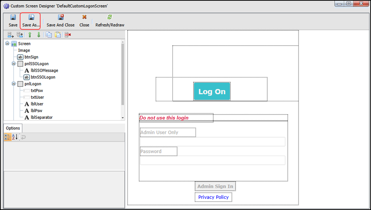The width and height of the screenshot is (371, 210).
Task: Click the Privacy Policy link
Action: [x=213, y=197]
